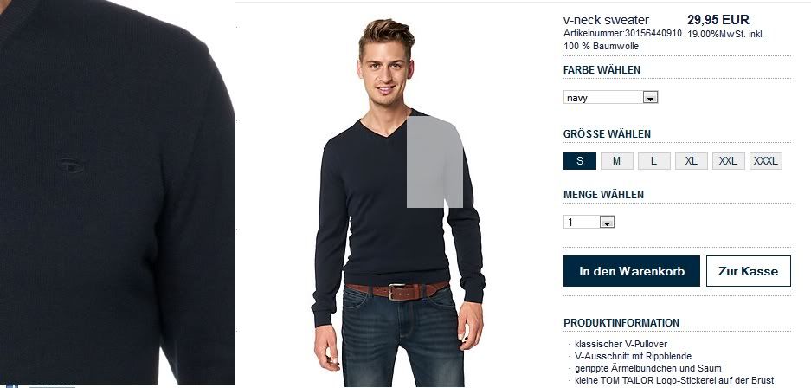Select size XXL

(728, 161)
